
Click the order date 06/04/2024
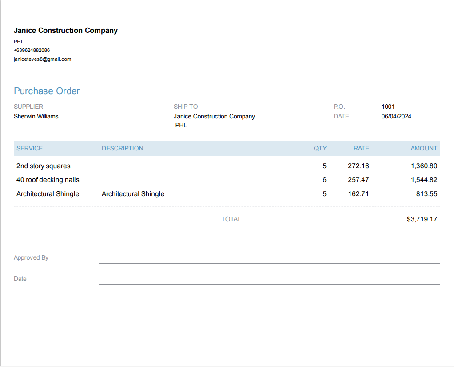[396, 116]
